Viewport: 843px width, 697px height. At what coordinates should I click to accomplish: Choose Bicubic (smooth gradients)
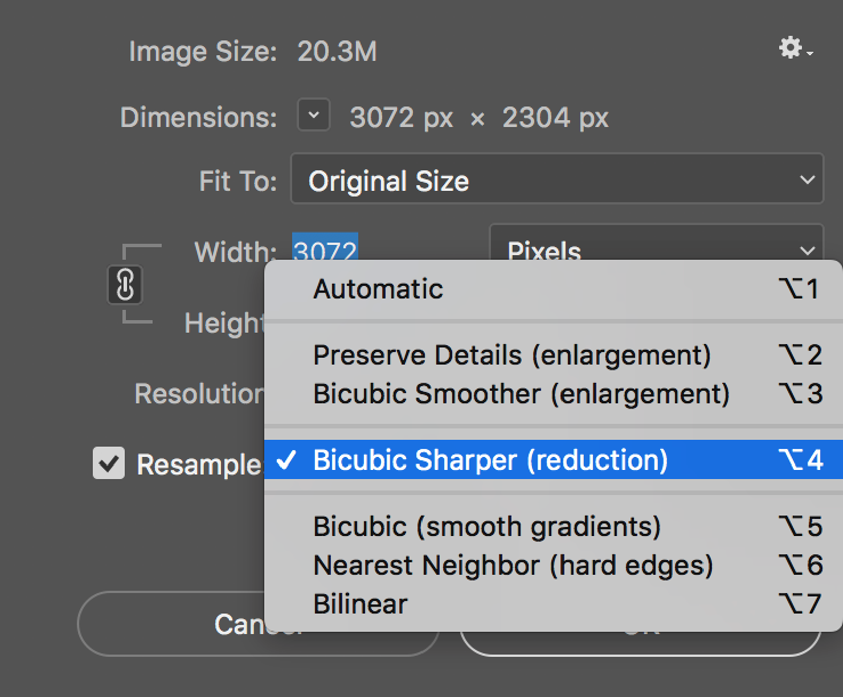[487, 527]
